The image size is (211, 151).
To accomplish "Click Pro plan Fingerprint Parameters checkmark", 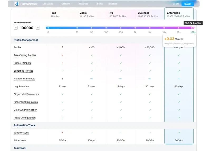I will click(x=121, y=94).
